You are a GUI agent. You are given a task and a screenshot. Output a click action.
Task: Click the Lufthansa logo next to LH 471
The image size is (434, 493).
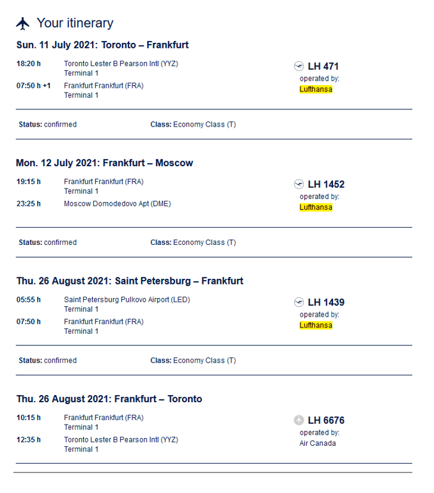pyautogui.click(x=298, y=66)
